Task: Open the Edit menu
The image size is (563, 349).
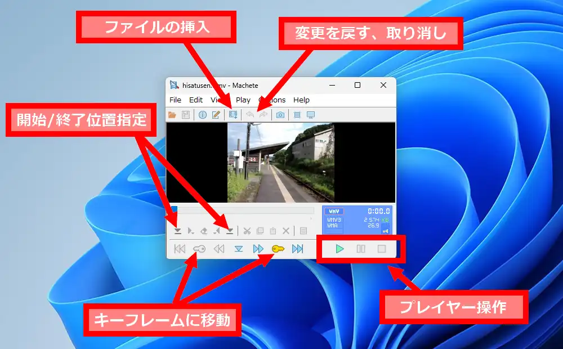Action: click(x=196, y=100)
